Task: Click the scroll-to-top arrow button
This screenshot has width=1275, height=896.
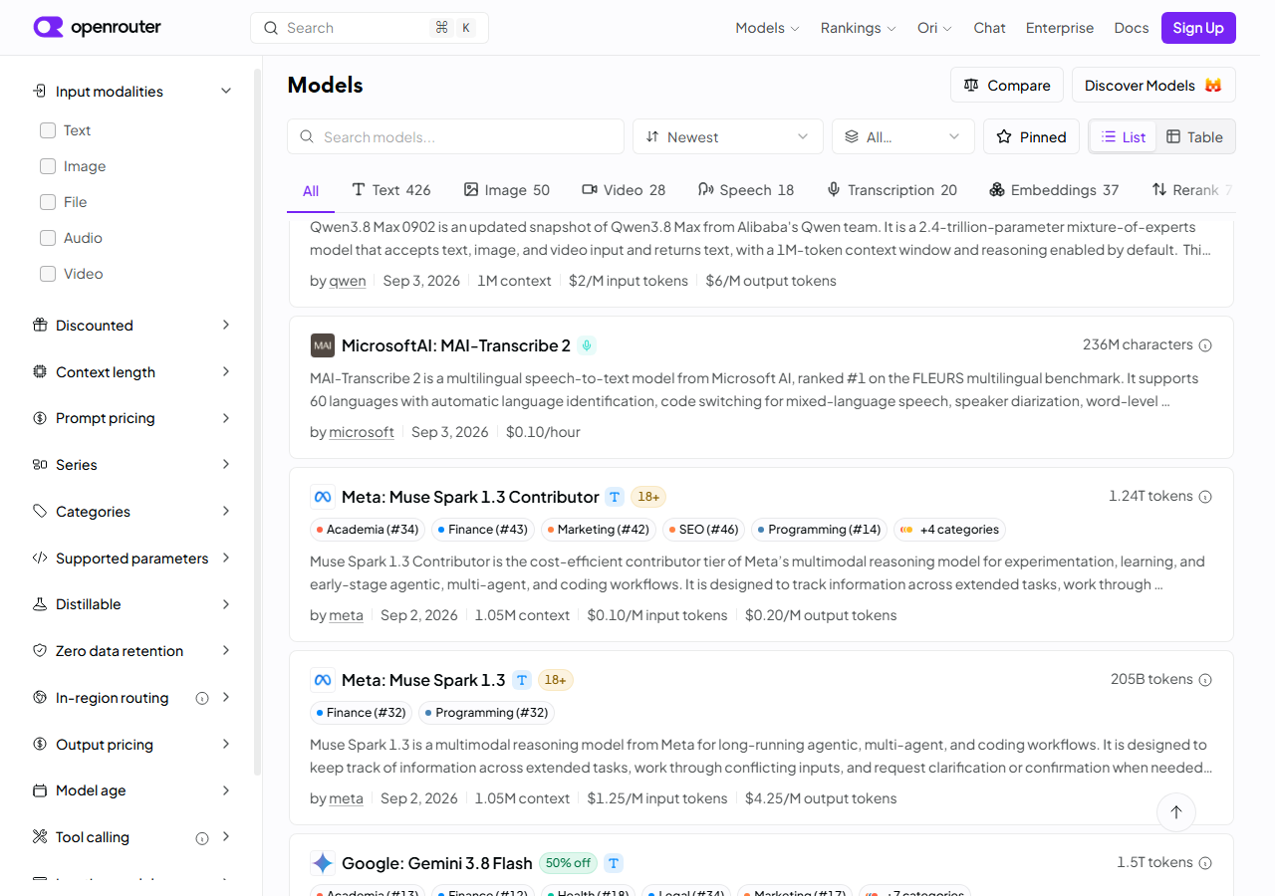Action: click(x=1176, y=812)
